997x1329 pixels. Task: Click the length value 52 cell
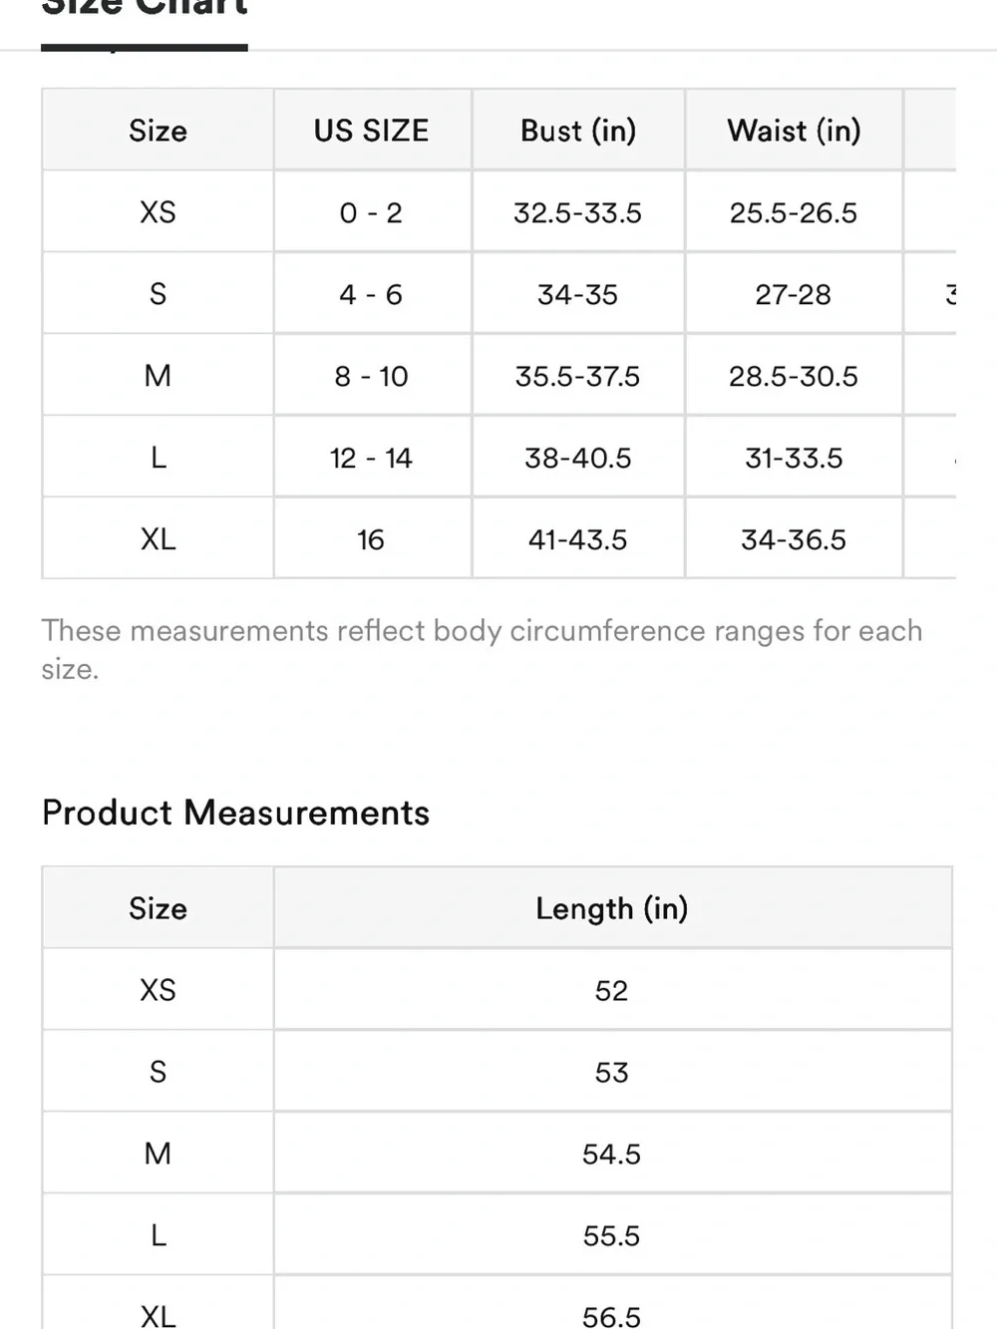tap(612, 989)
